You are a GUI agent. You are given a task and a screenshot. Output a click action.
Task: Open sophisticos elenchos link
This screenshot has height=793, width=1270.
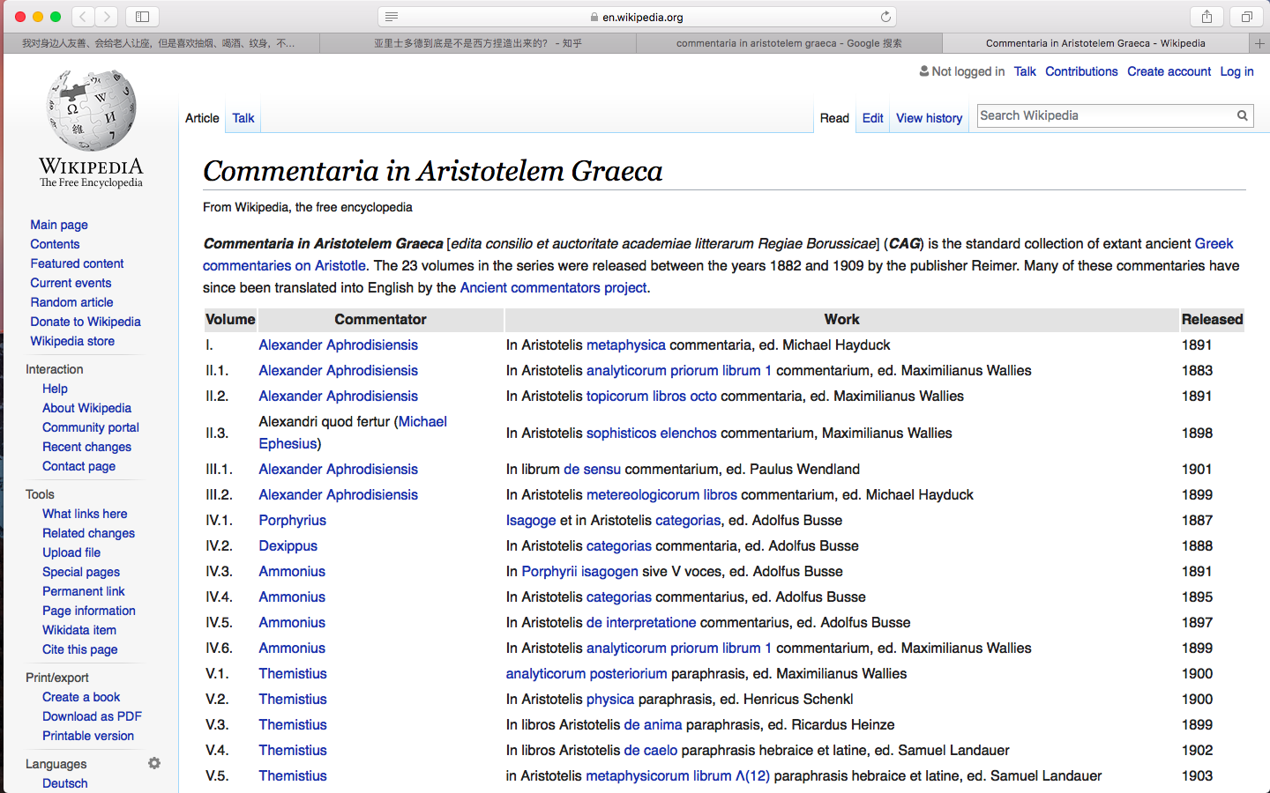tap(652, 433)
